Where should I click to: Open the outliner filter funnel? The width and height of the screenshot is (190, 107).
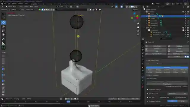point(184,7)
